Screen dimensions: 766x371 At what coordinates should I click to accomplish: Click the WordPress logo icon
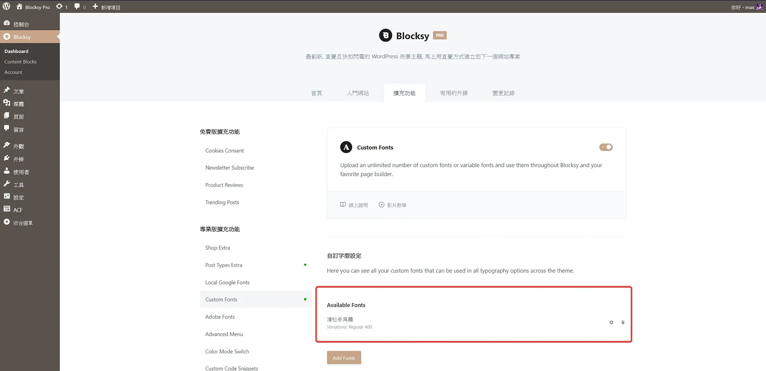click(6, 6)
